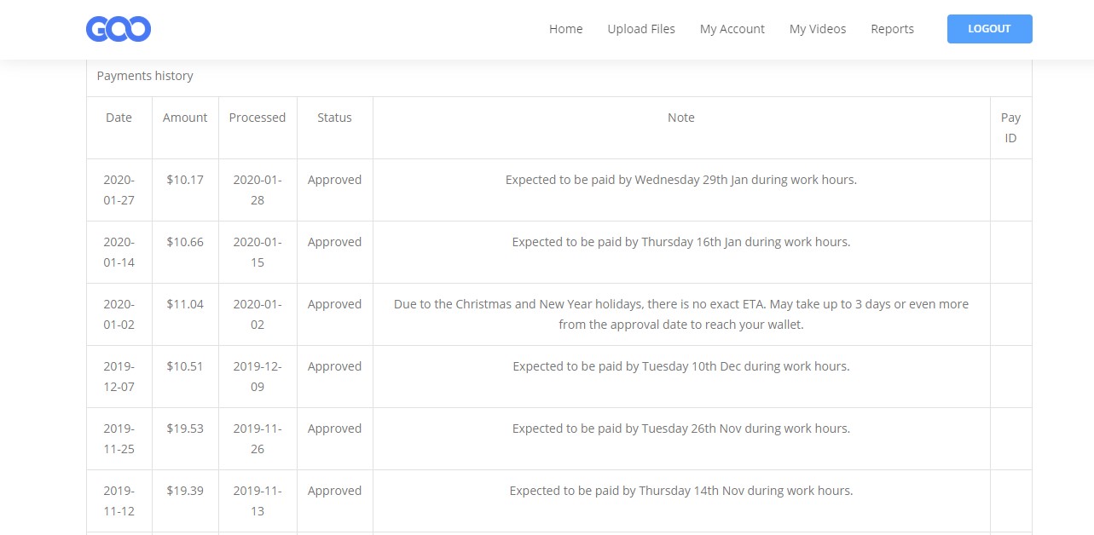Click the Christmas holidays note text
Viewport: 1094px width, 535px height.
click(x=680, y=314)
